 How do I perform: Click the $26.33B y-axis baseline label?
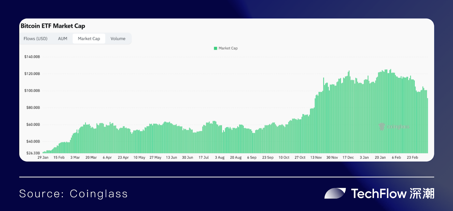pos(33,153)
